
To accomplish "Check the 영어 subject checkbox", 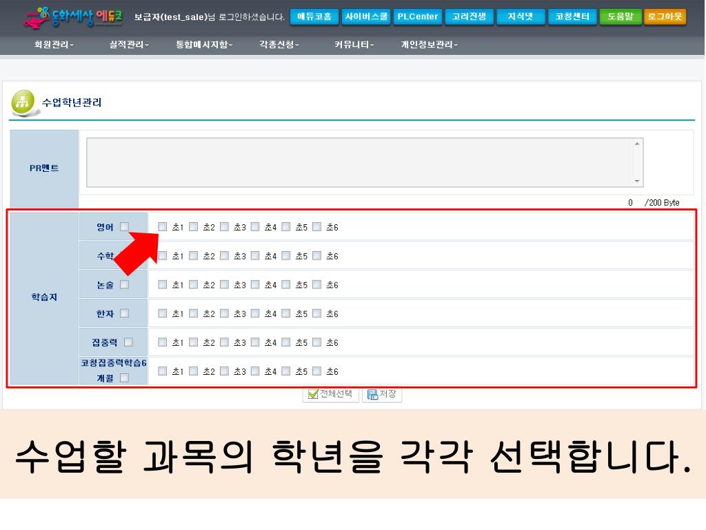I will point(125,226).
